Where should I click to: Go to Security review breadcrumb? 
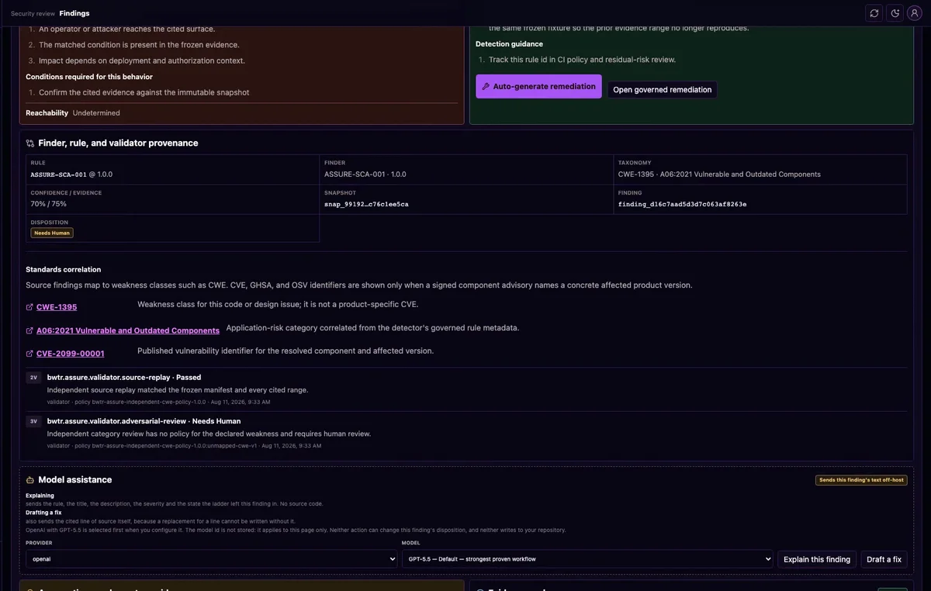click(33, 14)
